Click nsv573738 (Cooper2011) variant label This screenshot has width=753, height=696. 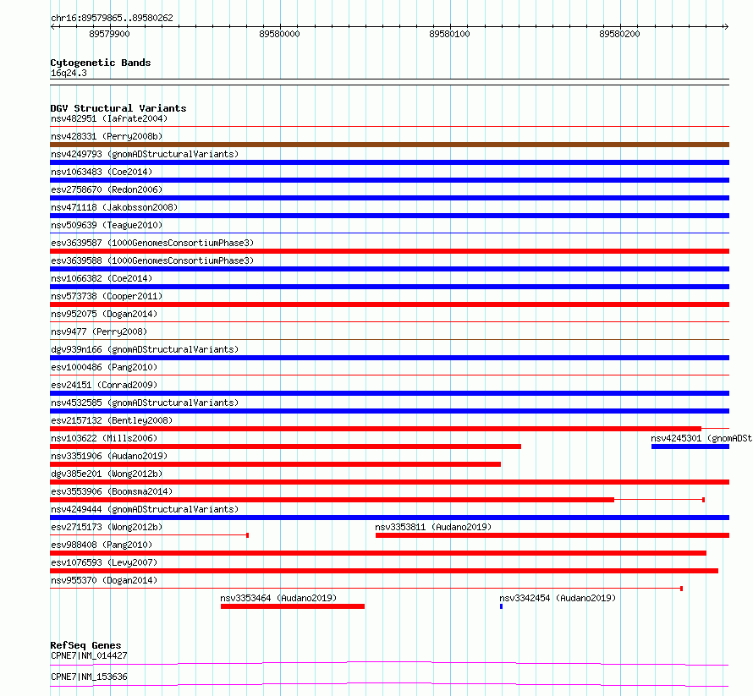pyautogui.click(x=107, y=296)
